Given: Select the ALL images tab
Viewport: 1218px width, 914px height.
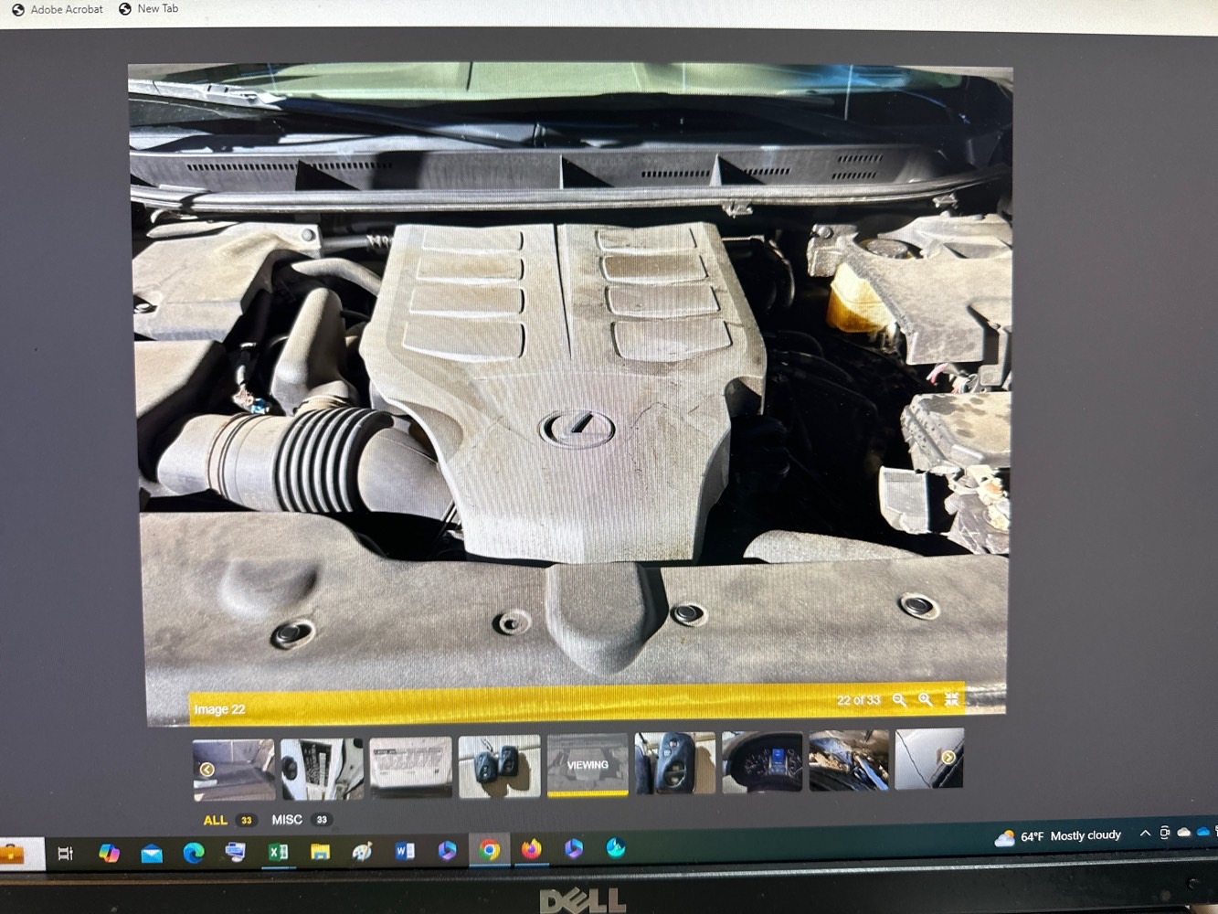Looking at the screenshot, I should (216, 820).
